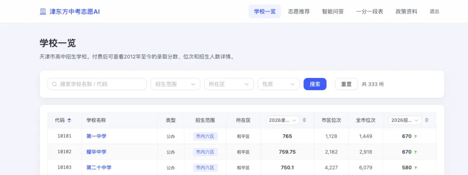The image size is (468, 175).
Task: Open the 2026招生 year selector in header
Action: coord(405,120)
